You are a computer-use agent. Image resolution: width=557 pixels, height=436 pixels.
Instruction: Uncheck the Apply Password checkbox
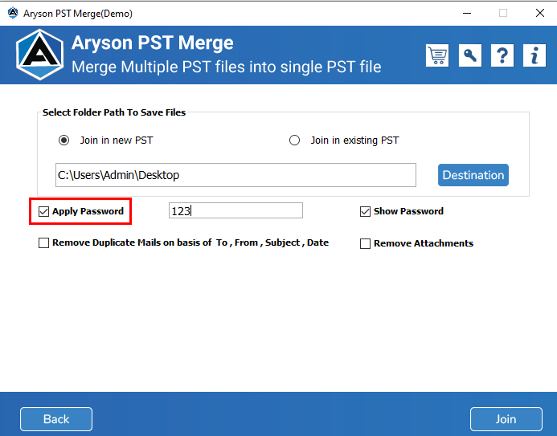pos(43,211)
